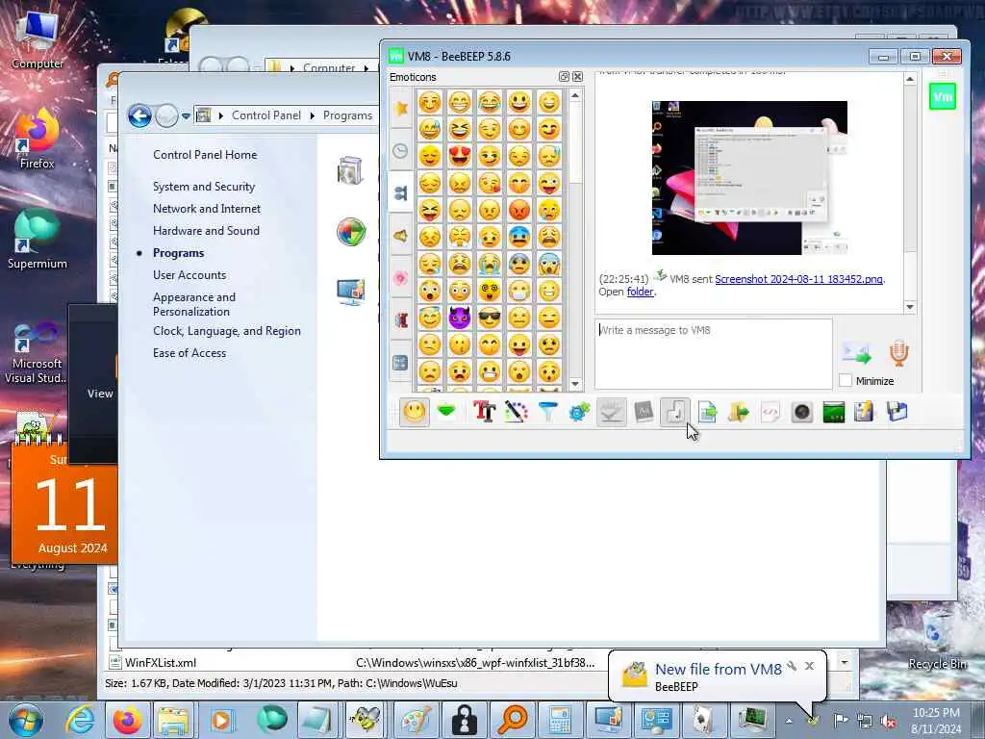The height and width of the screenshot is (739, 985).
Task: Open the font Tt chooser in BeeBEEP
Action: point(485,412)
